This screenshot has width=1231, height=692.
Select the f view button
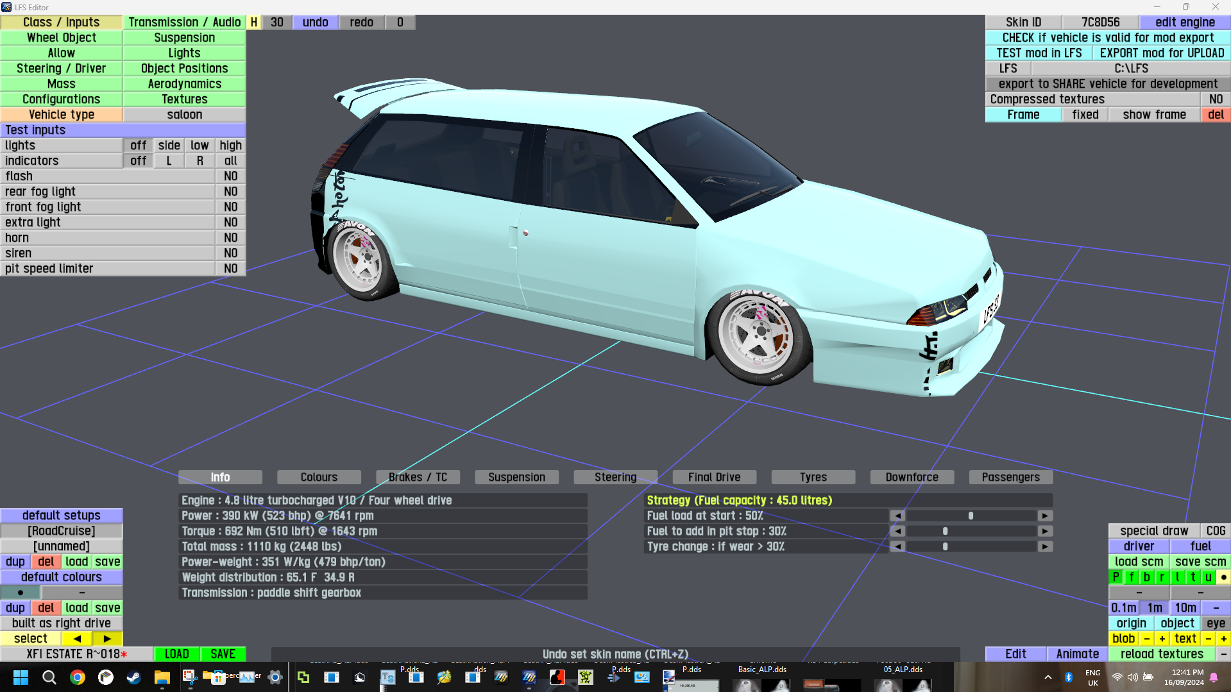1132,577
